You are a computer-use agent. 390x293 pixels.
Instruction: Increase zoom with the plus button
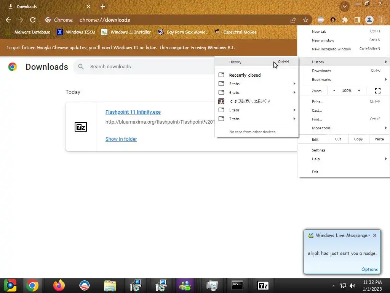pos(359,91)
